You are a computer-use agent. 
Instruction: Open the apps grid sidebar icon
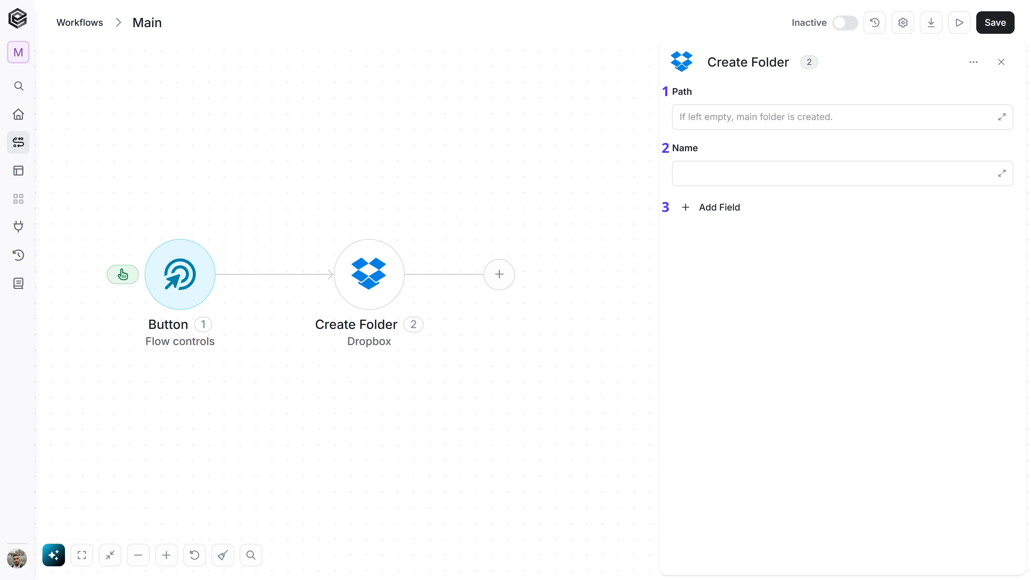(19, 199)
